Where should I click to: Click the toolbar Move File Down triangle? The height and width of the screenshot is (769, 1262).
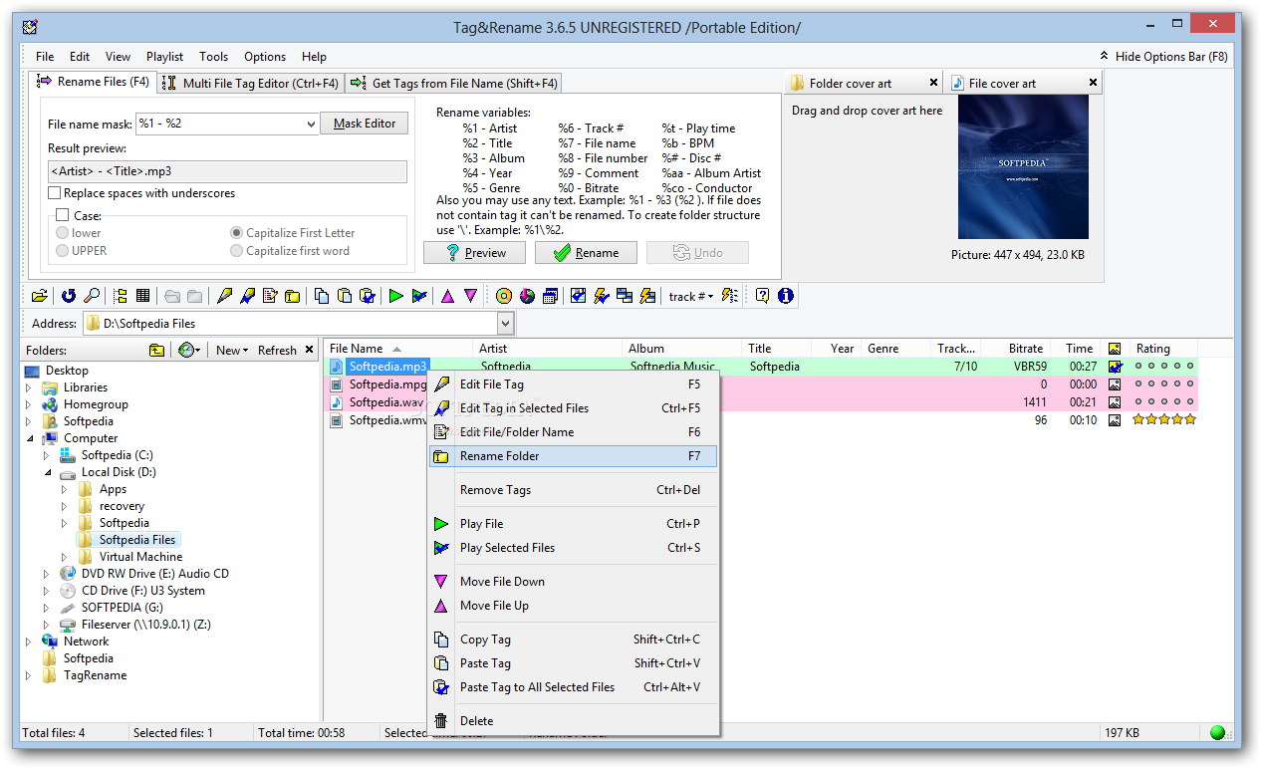[x=470, y=296]
